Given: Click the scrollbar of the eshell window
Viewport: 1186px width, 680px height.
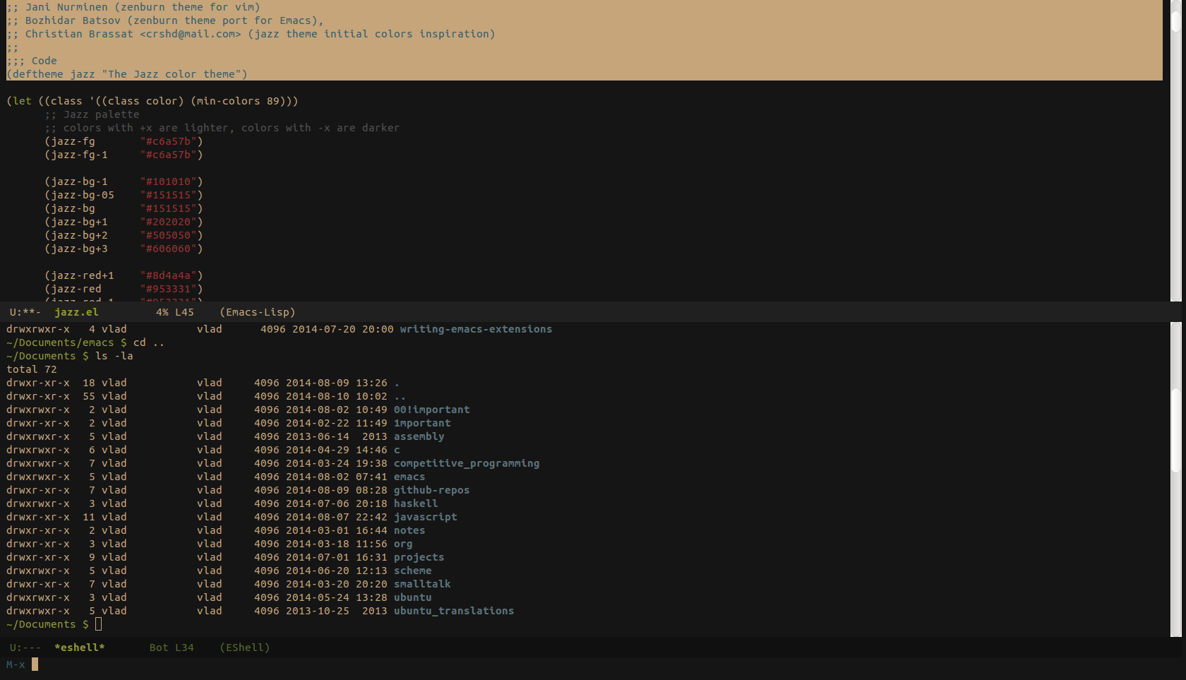Looking at the screenshot, I should point(1175,479).
